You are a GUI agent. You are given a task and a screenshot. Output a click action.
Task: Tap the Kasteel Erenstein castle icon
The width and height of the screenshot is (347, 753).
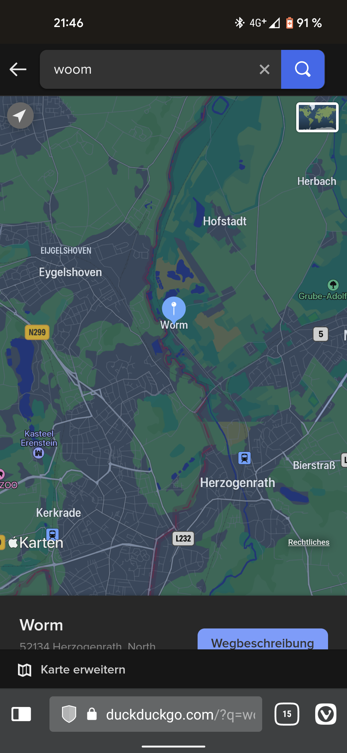pos(39,453)
